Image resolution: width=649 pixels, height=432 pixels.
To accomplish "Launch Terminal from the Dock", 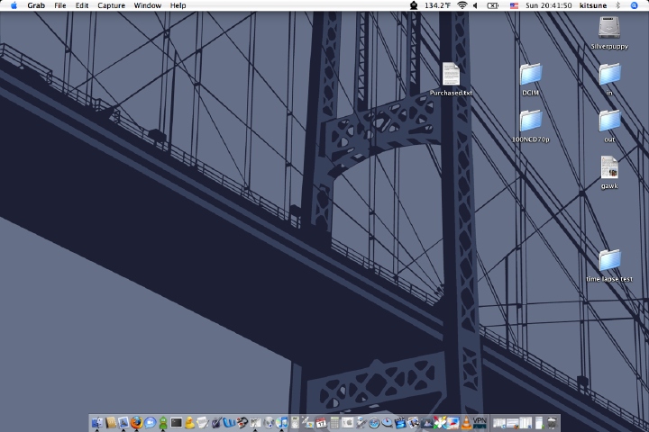I will point(177,422).
